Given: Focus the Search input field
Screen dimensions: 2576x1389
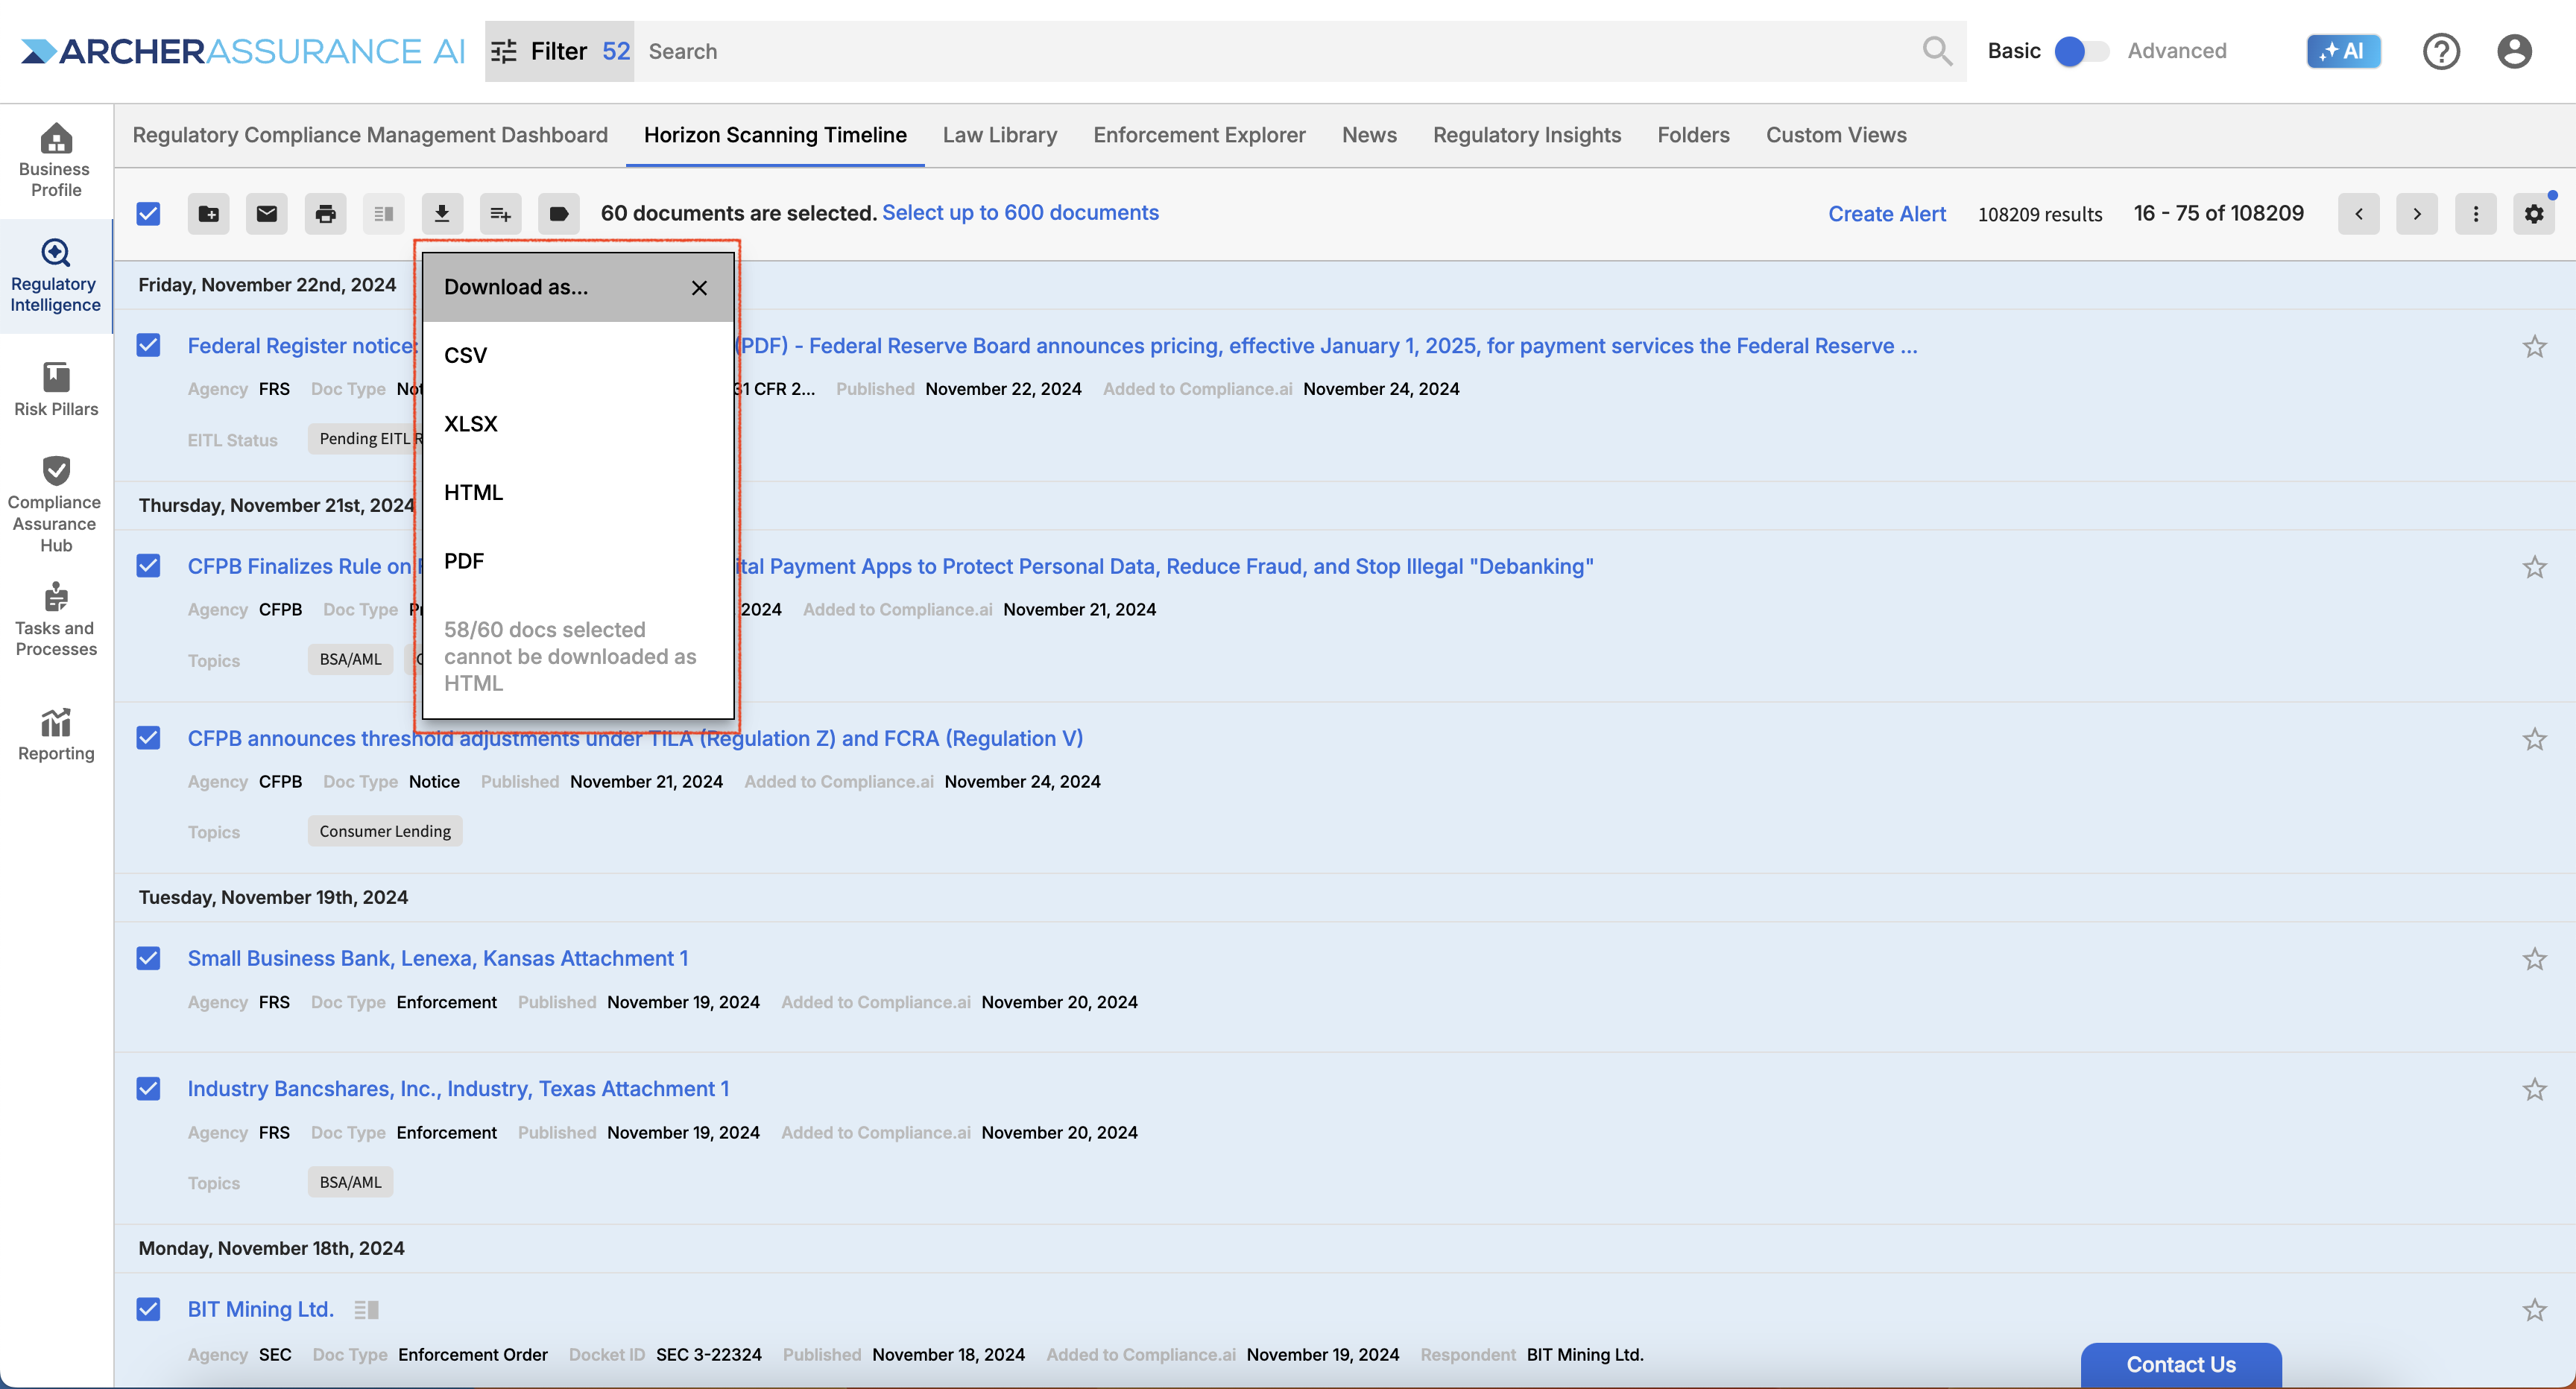Looking at the screenshot, I should pos(1281,51).
